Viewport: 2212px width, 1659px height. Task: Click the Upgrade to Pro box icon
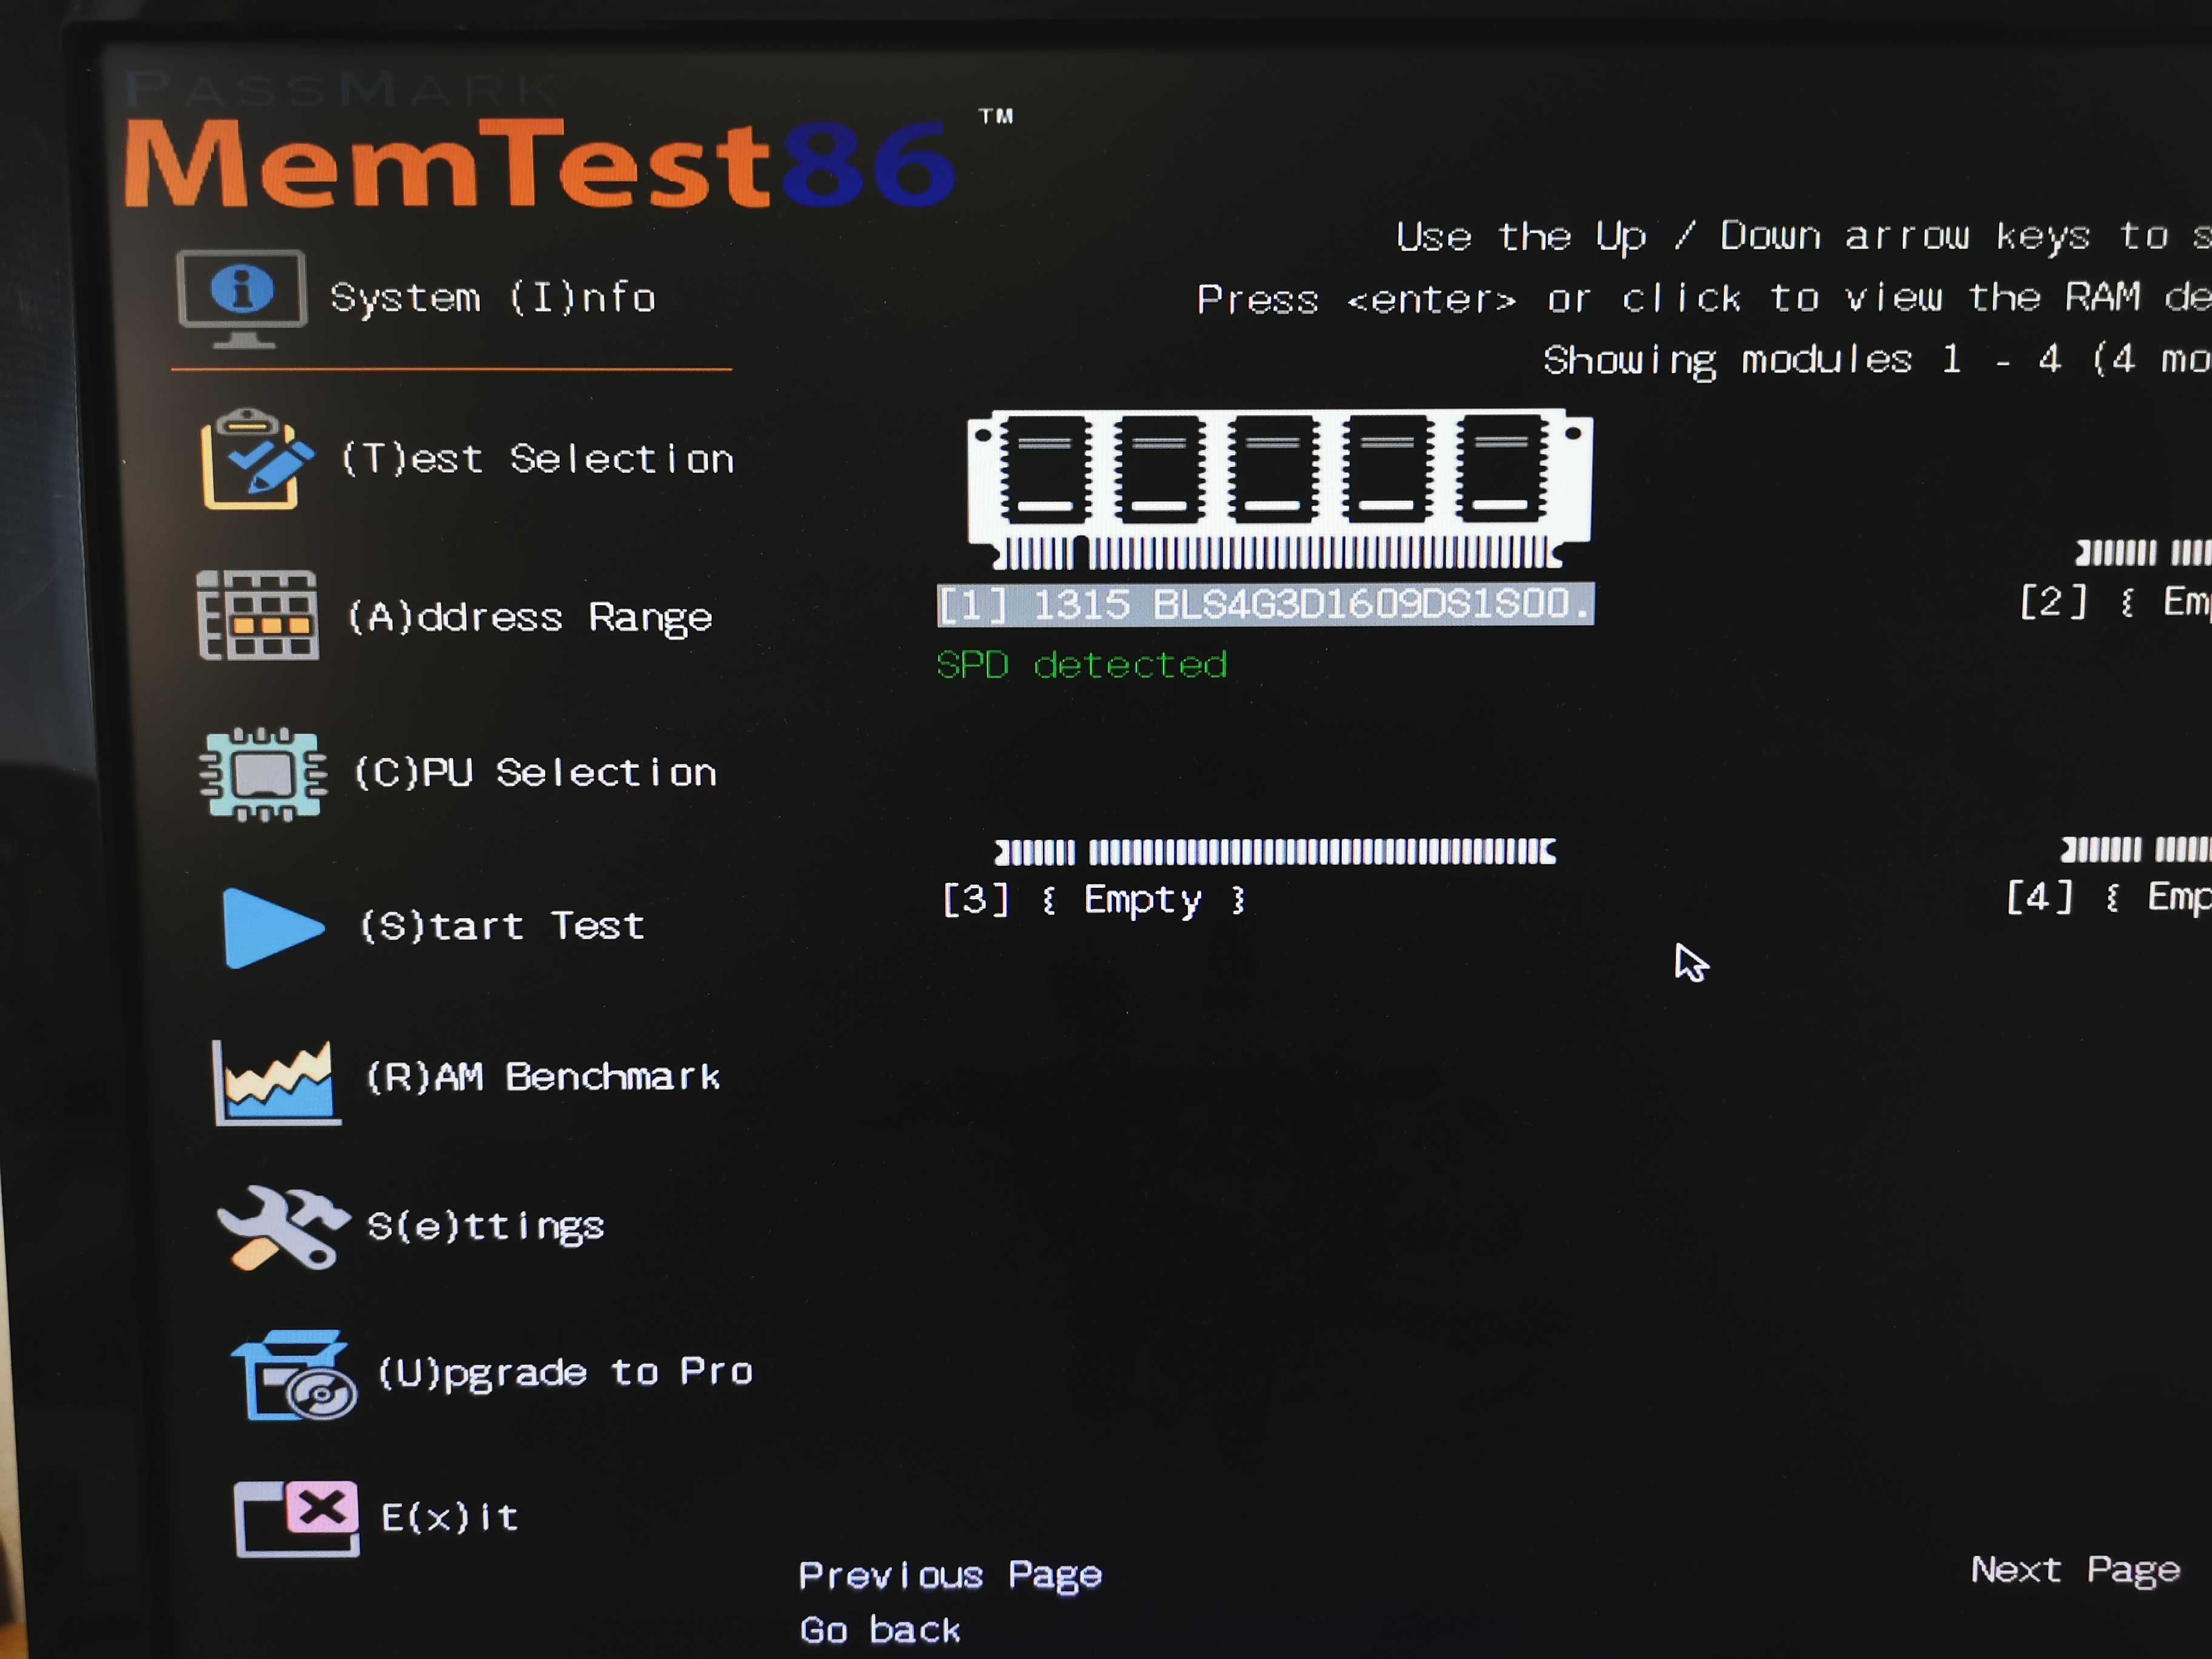(294, 1375)
